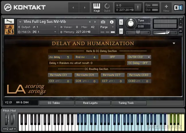Toggle the note delay OFF button

point(113,57)
